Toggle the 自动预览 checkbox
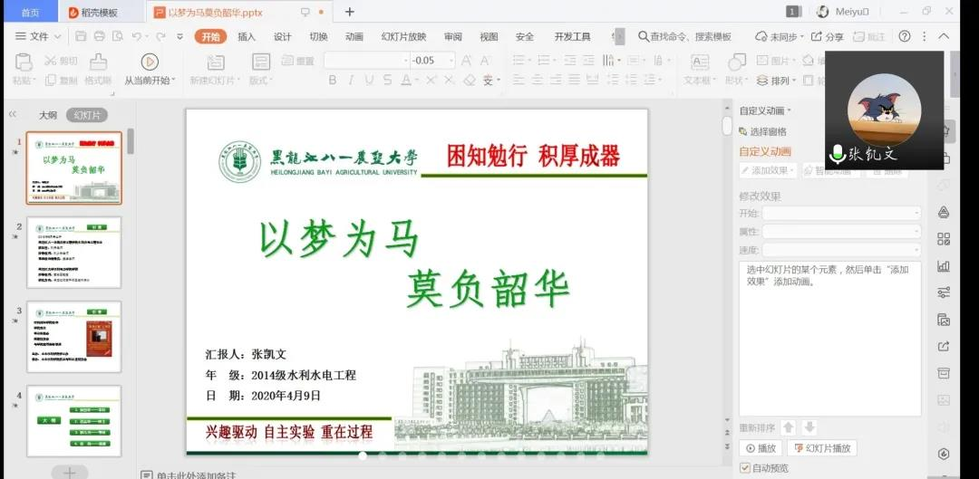Image resolution: width=979 pixels, height=479 pixels. [745, 468]
